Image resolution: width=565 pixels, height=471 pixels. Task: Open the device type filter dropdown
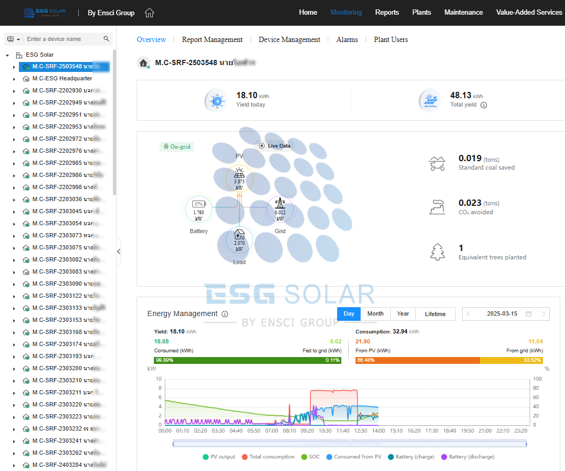(13, 39)
